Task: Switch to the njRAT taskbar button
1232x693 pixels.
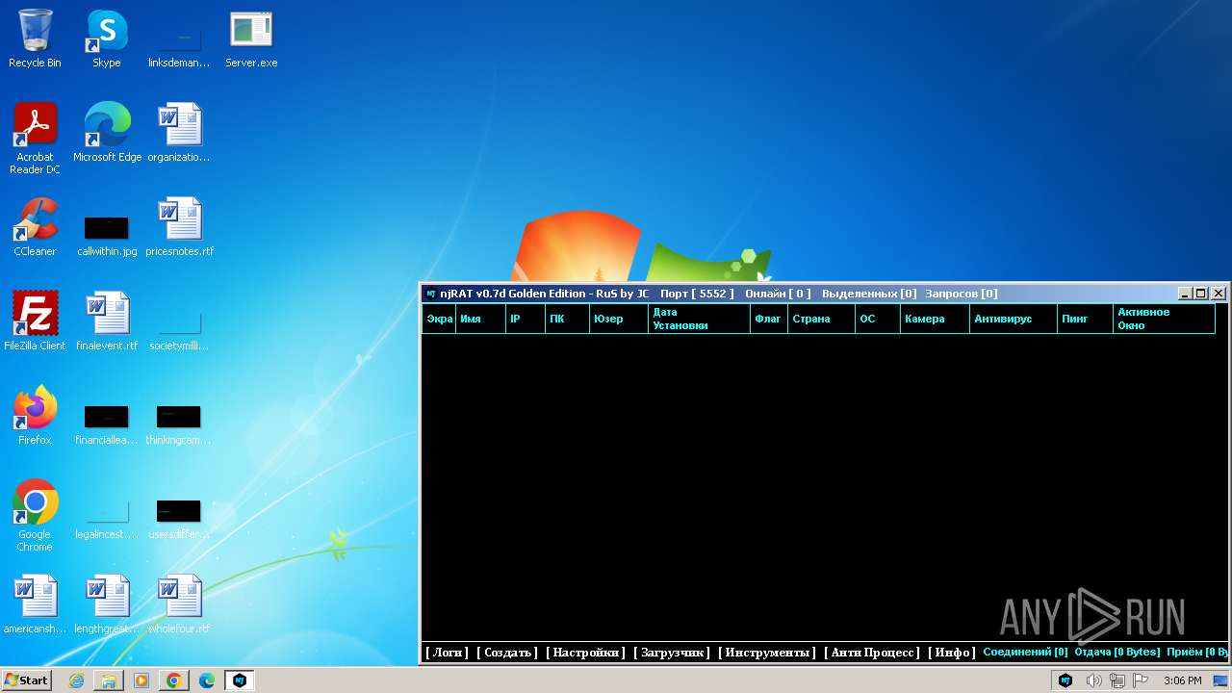Action: point(240,680)
